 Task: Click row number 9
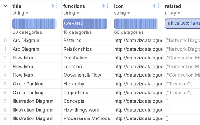[x=5, y=118]
